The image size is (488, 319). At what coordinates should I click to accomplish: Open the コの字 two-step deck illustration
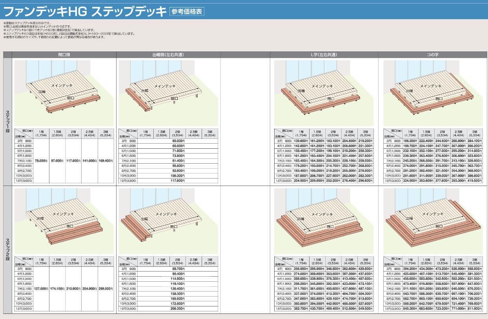pyautogui.click(x=433, y=221)
